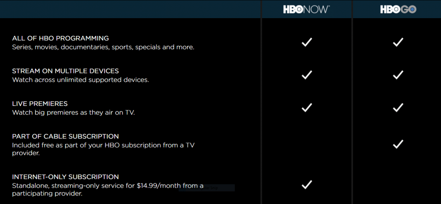Click HBO NOW checkmark for Stream on Multiple Devices

click(307, 75)
